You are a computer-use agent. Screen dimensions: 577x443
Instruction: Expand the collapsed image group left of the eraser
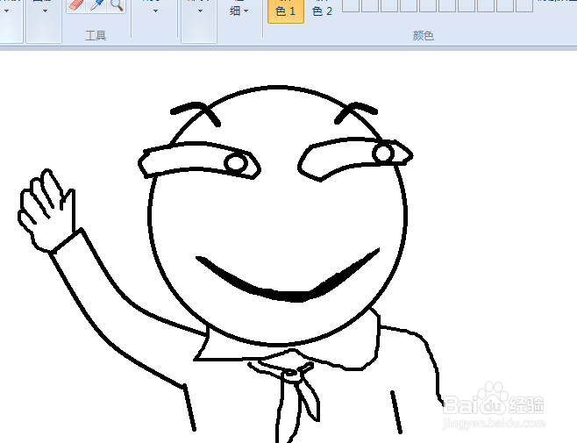point(44,20)
